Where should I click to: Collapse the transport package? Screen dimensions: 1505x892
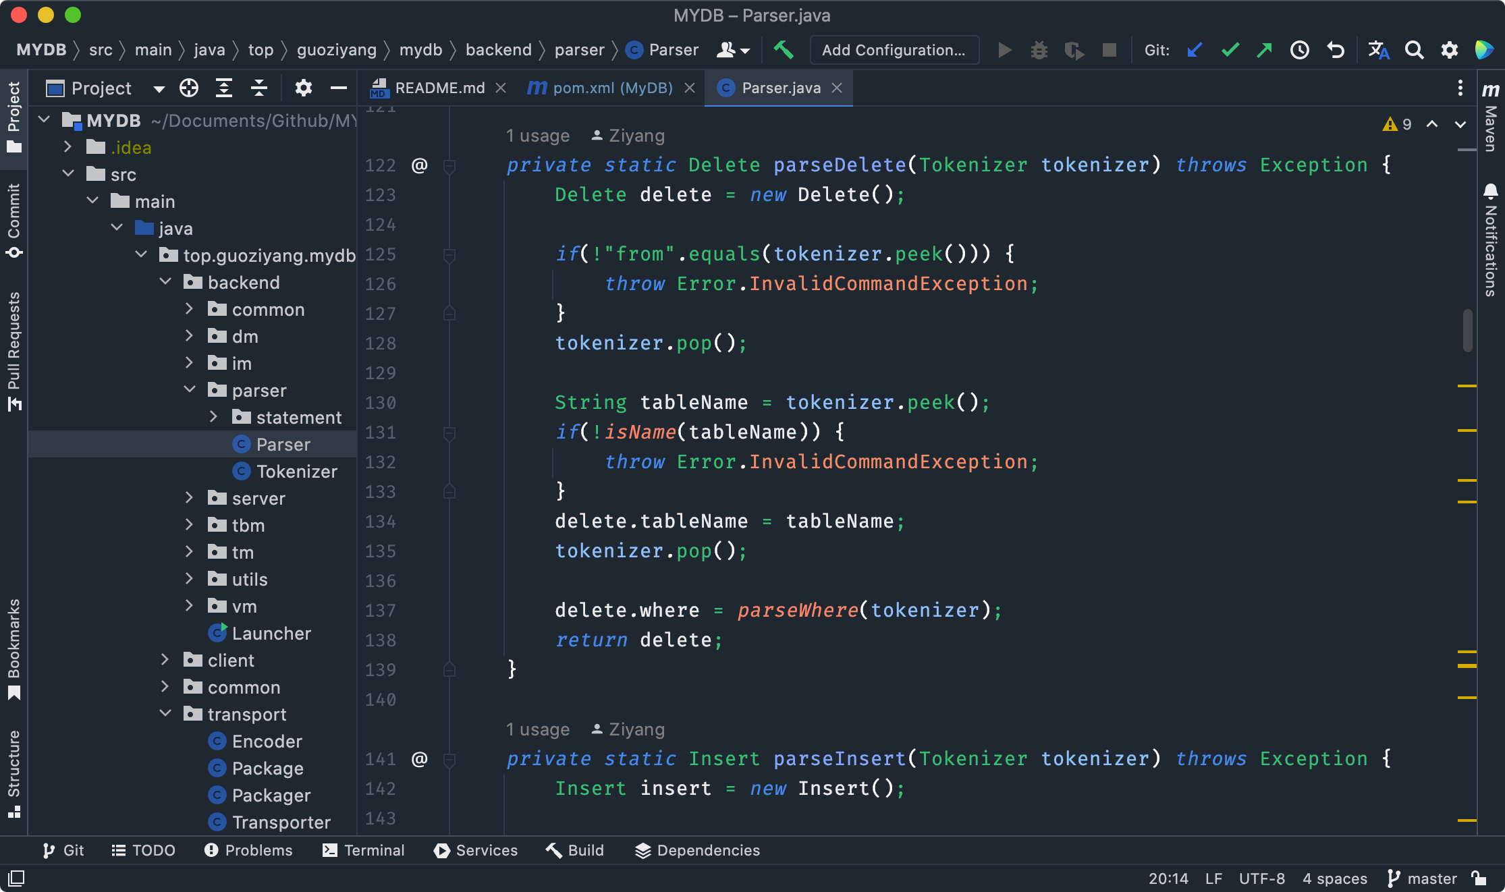[x=165, y=714]
